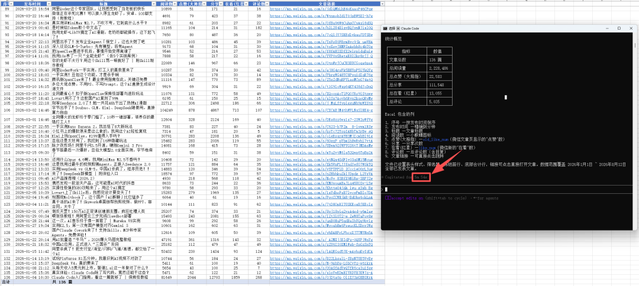Open the 序号 column filter dropdown
The width and height of the screenshot is (639, 286).
coord(12,4)
